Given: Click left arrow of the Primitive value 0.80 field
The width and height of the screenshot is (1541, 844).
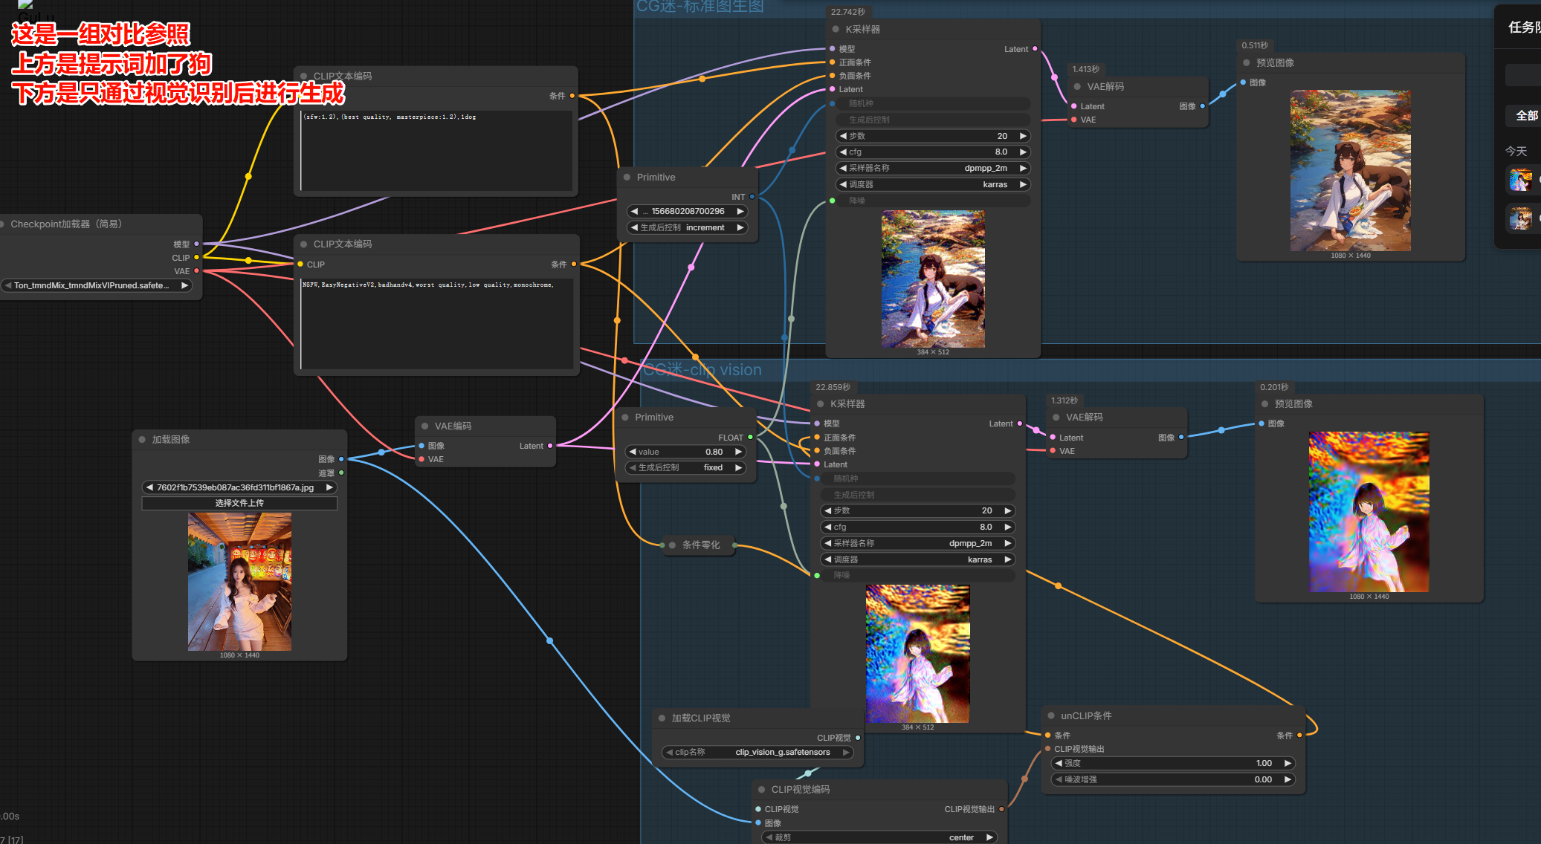Looking at the screenshot, I should coord(633,452).
